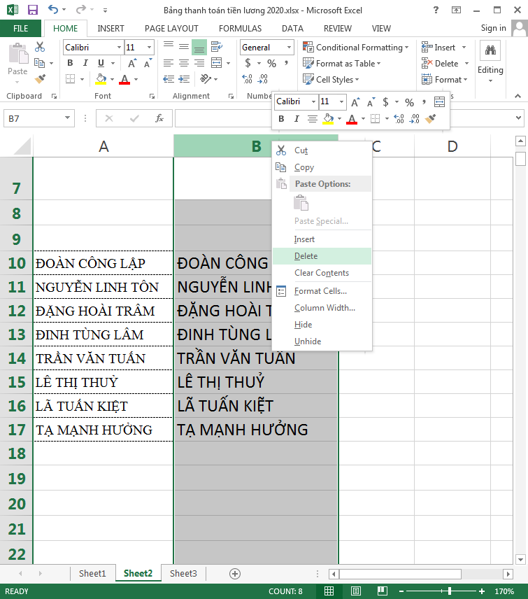Viewport: 528px width, 599px height.
Task: Click the new sheet plus button
Action: pos(235,574)
